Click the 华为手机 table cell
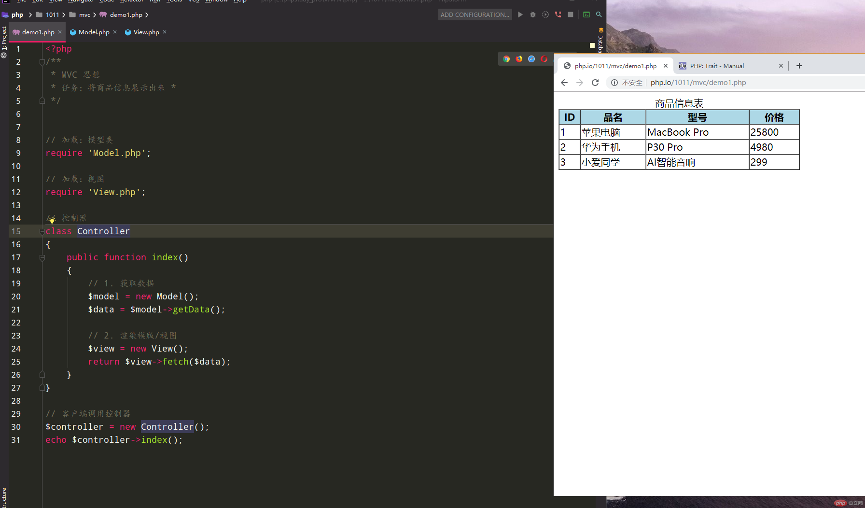This screenshot has width=865, height=508. [x=613, y=147]
